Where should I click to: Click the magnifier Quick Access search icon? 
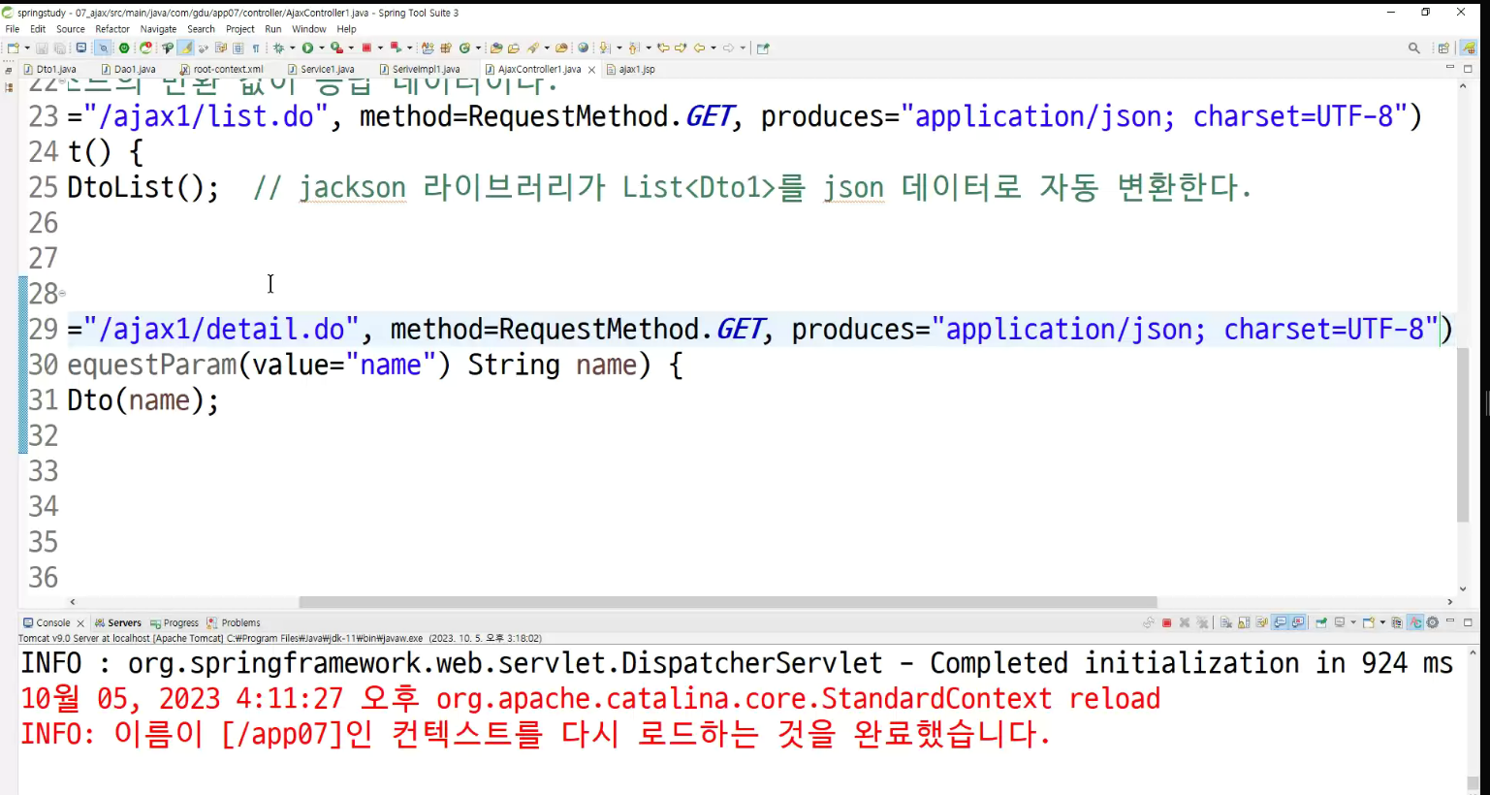click(x=1414, y=48)
